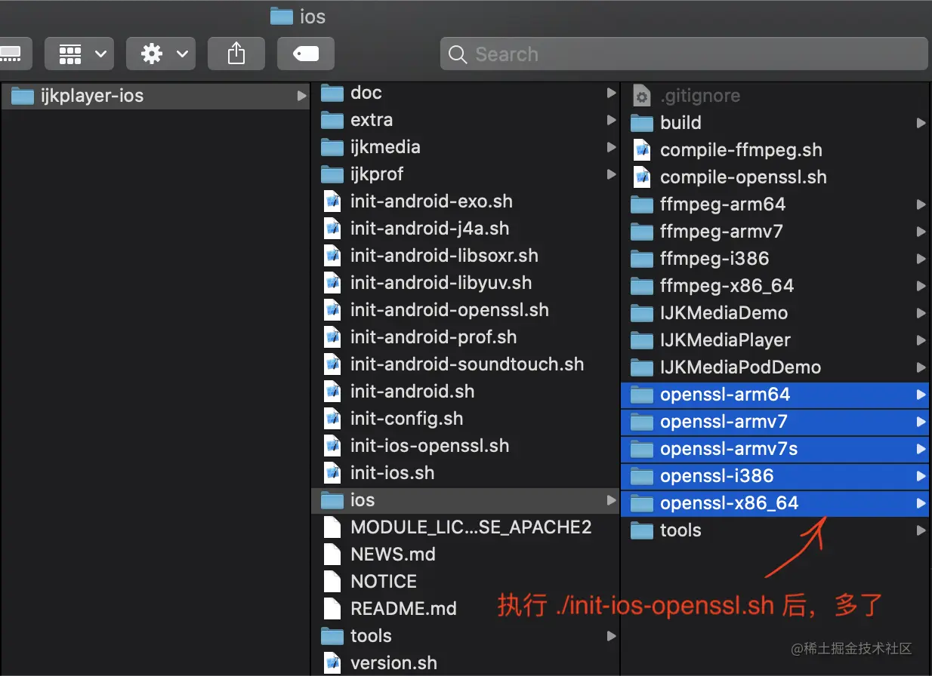This screenshot has width=932, height=676.
Task: Select tools folder in middle column
Action: tap(465, 636)
